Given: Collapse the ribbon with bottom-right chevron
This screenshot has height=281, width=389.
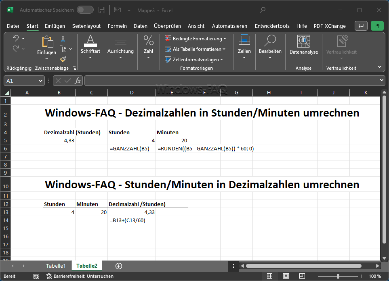Looking at the screenshot, I should (380, 67).
